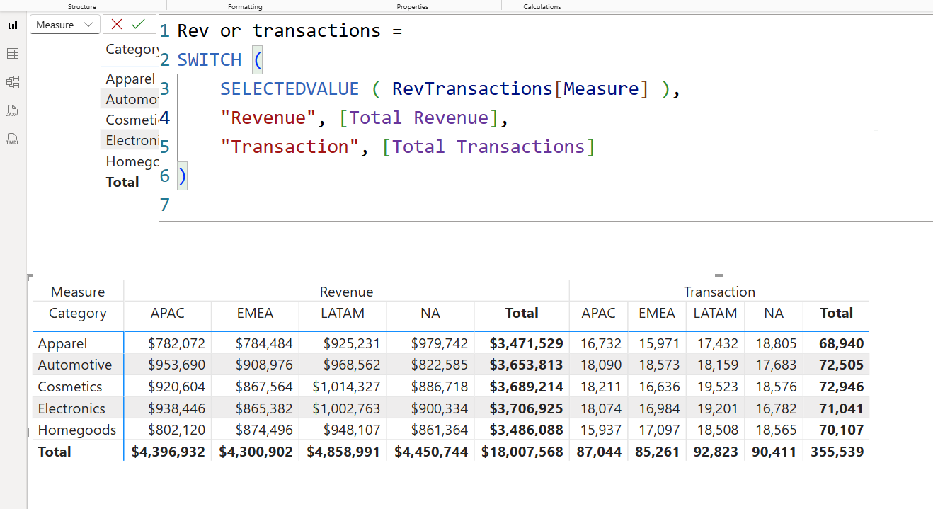Click SELECTEDVALUE function in the formula
933x509 pixels.
point(290,88)
